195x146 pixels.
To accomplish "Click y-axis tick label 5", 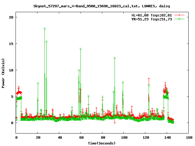I will click(12, 97).
